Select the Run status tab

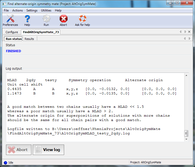[14, 39]
